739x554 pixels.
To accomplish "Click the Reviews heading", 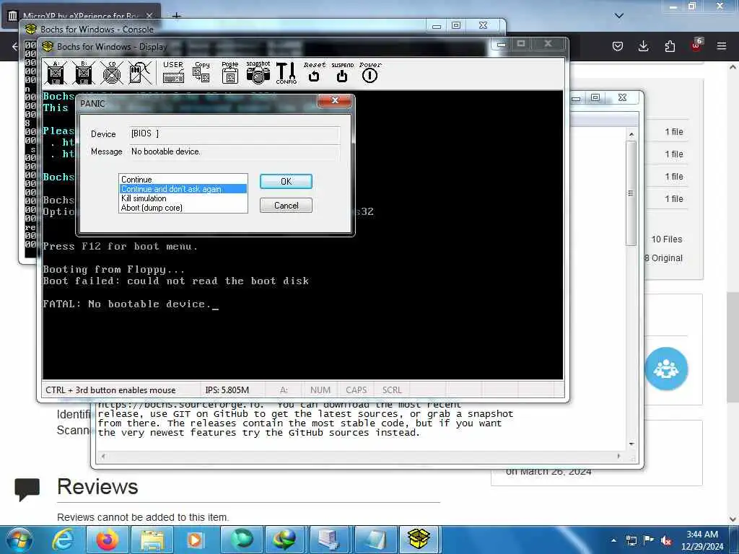I will tap(97, 487).
